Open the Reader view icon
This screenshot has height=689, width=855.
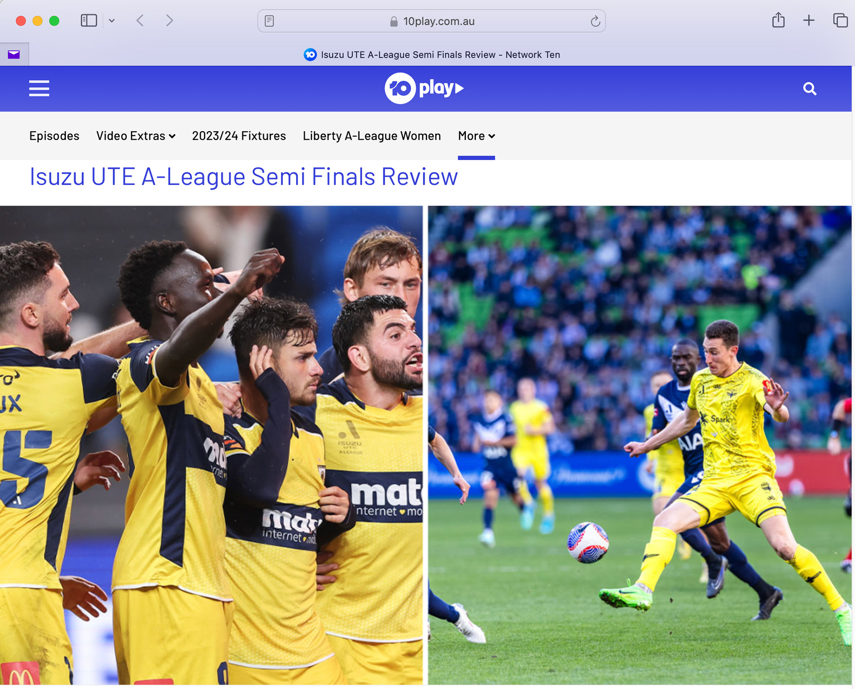pyautogui.click(x=269, y=21)
